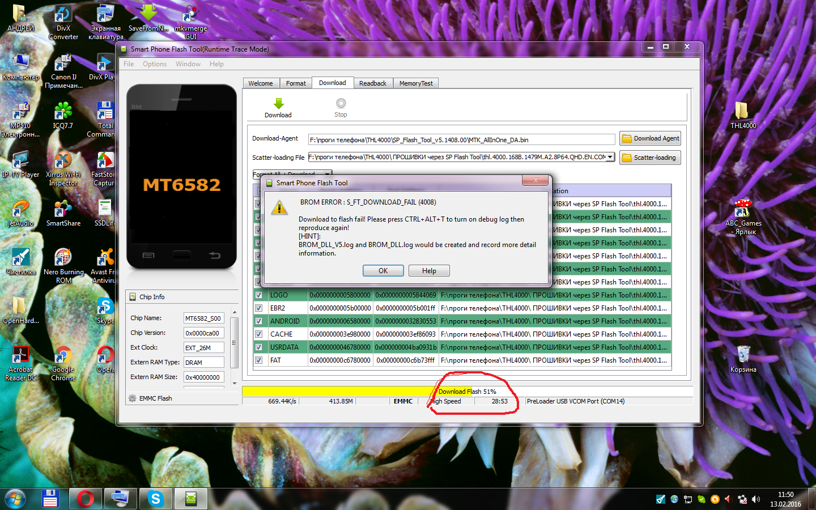This screenshot has width=816, height=510.
Task: Uncheck the LOGO partition checkbox
Action: (x=258, y=295)
